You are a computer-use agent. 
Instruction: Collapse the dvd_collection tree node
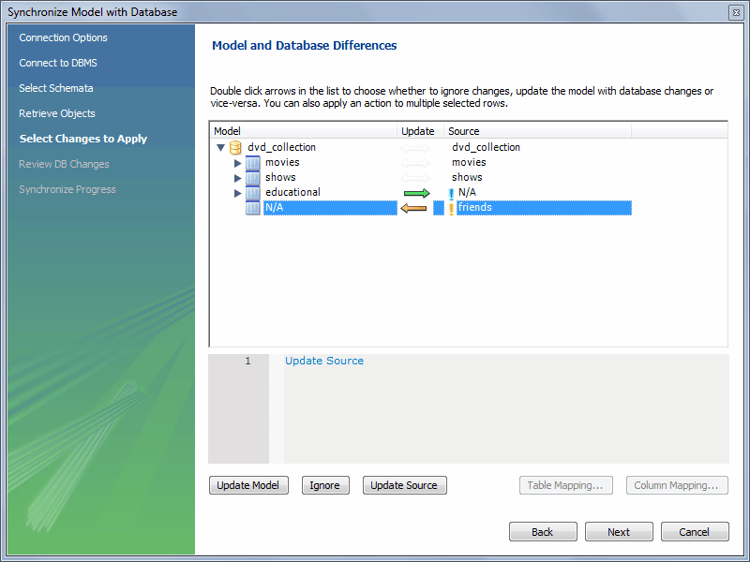tap(220, 147)
